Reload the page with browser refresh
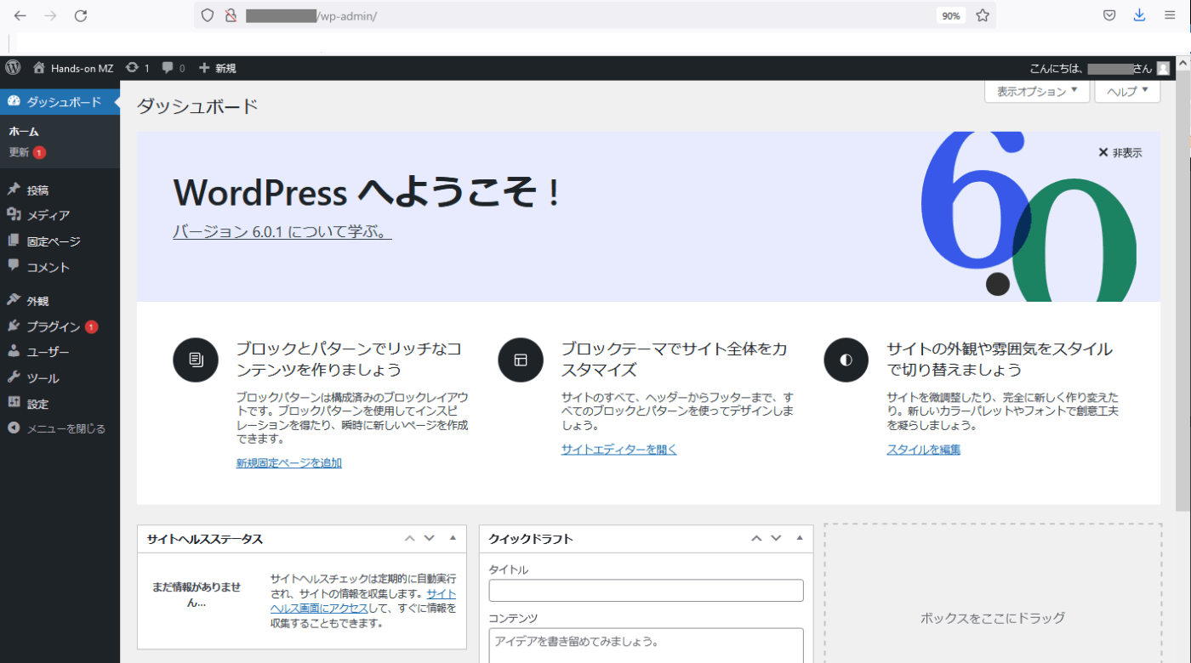Image resolution: width=1191 pixels, height=663 pixels. point(81,15)
